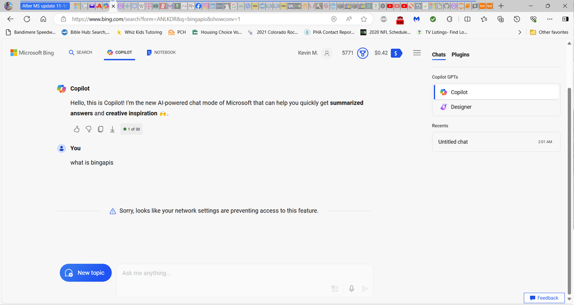574x305 pixels.
Task: Submit message with send arrow
Action: coord(365,288)
